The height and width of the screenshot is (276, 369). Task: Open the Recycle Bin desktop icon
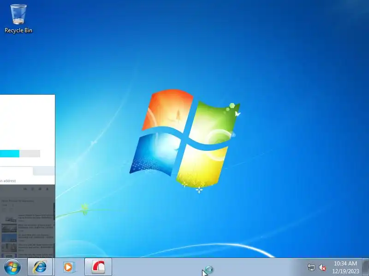(x=18, y=18)
